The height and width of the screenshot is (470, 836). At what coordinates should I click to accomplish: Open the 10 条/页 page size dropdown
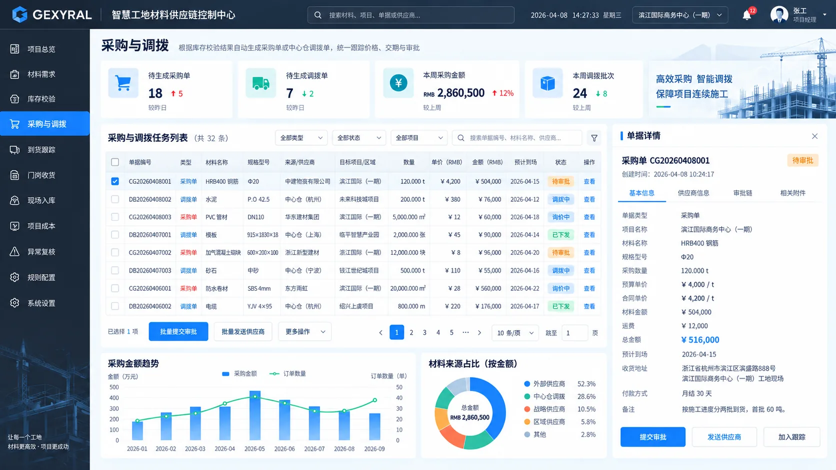click(515, 333)
